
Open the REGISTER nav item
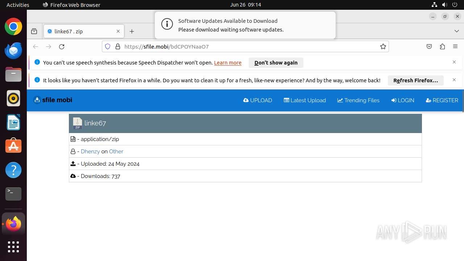click(442, 100)
